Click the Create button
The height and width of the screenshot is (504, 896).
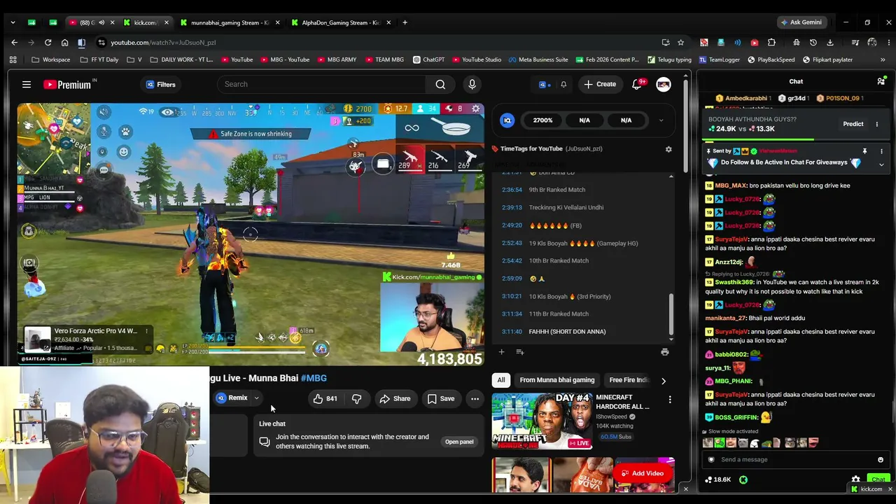[x=600, y=85]
